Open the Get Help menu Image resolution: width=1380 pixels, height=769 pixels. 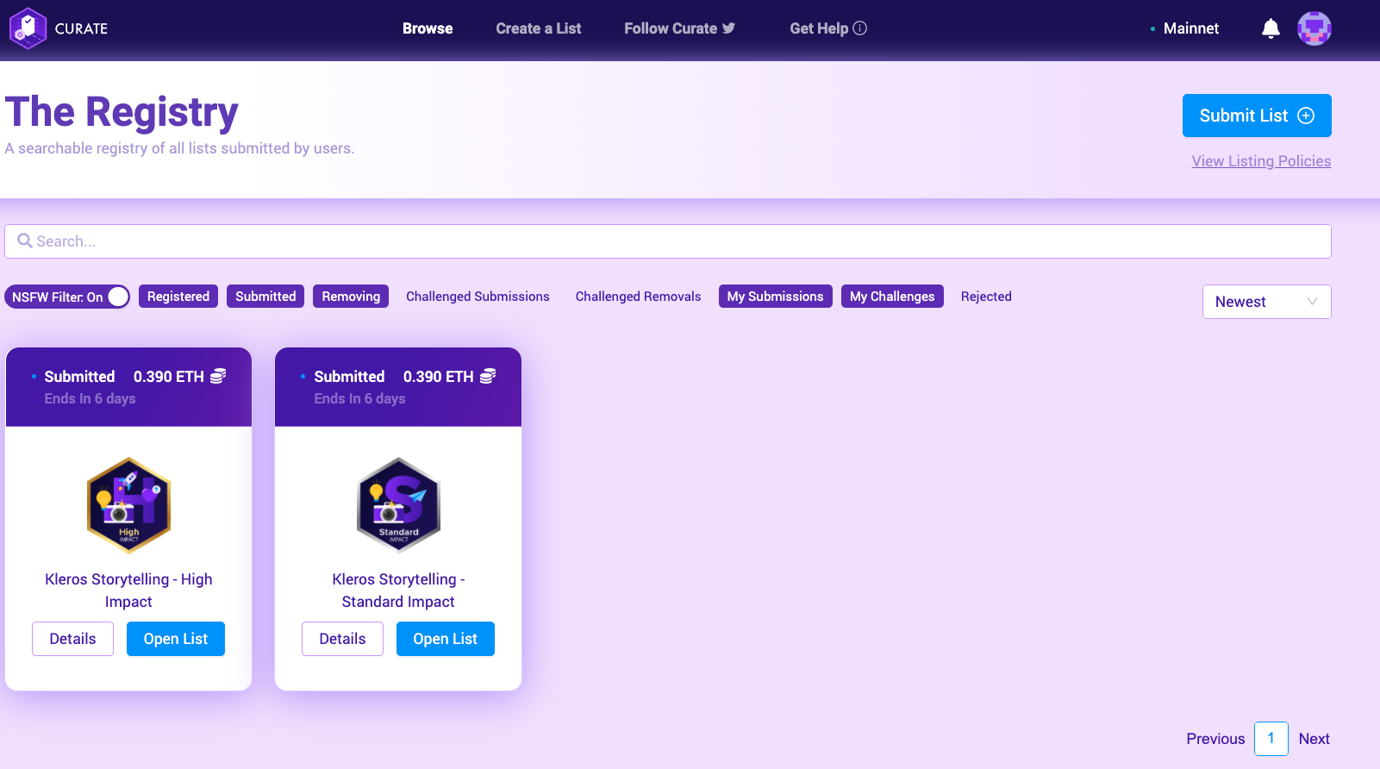[x=828, y=28]
